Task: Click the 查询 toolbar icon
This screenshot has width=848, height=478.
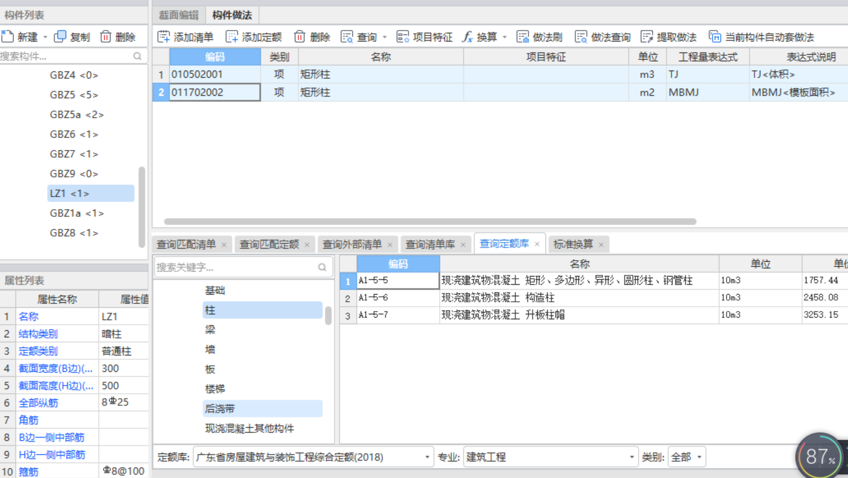Action: [347, 37]
